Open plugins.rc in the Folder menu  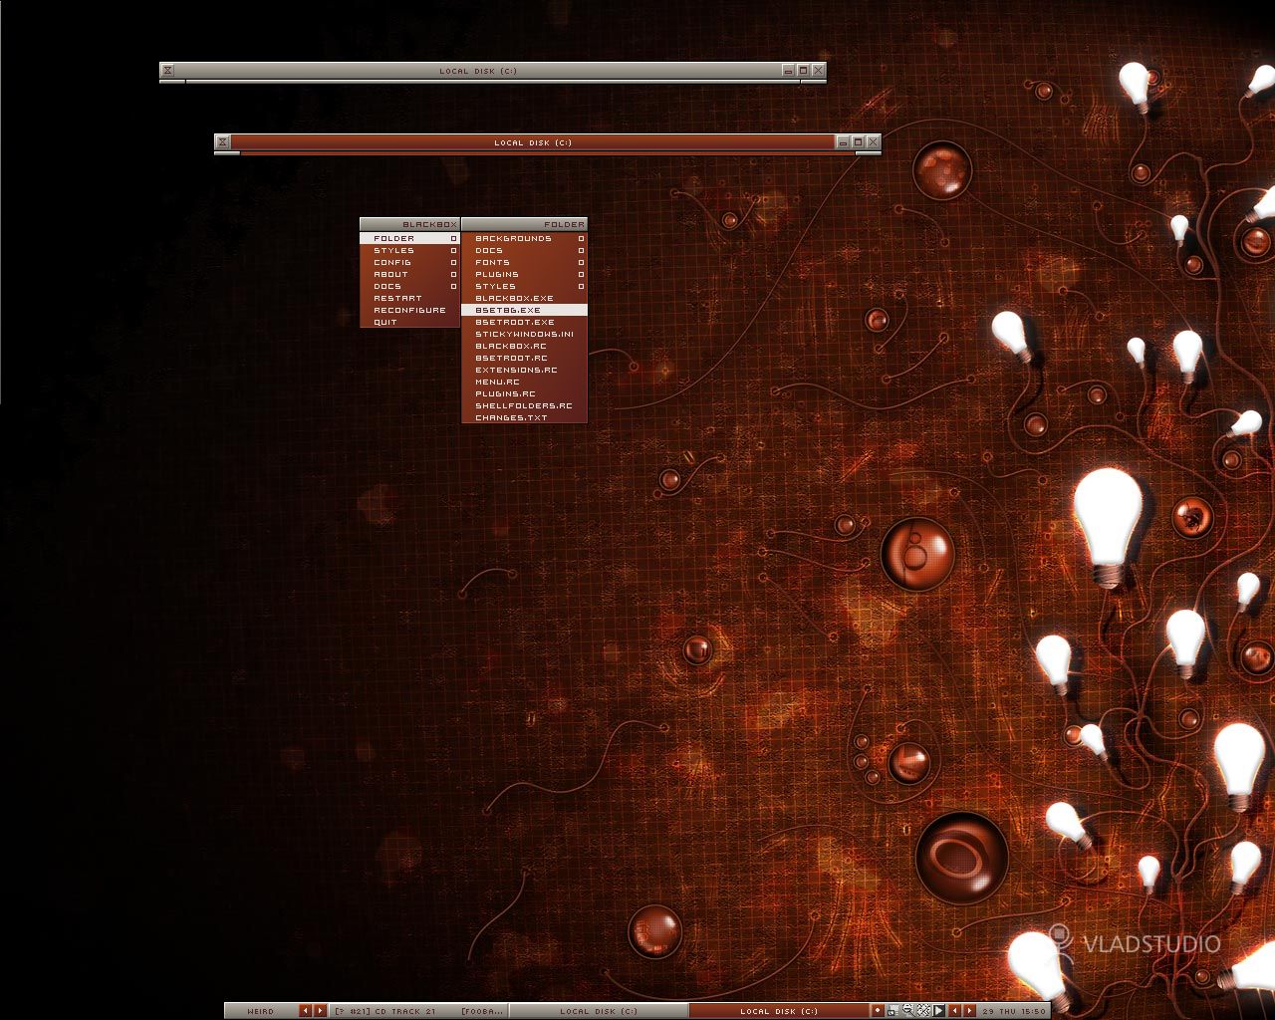524,393
